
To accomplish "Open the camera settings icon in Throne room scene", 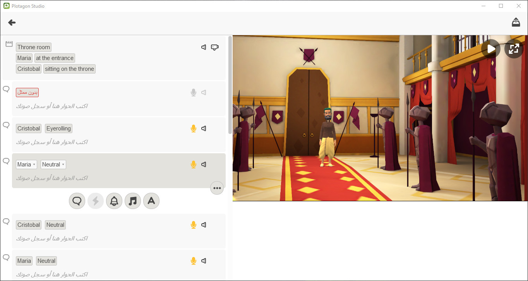I will (x=215, y=47).
